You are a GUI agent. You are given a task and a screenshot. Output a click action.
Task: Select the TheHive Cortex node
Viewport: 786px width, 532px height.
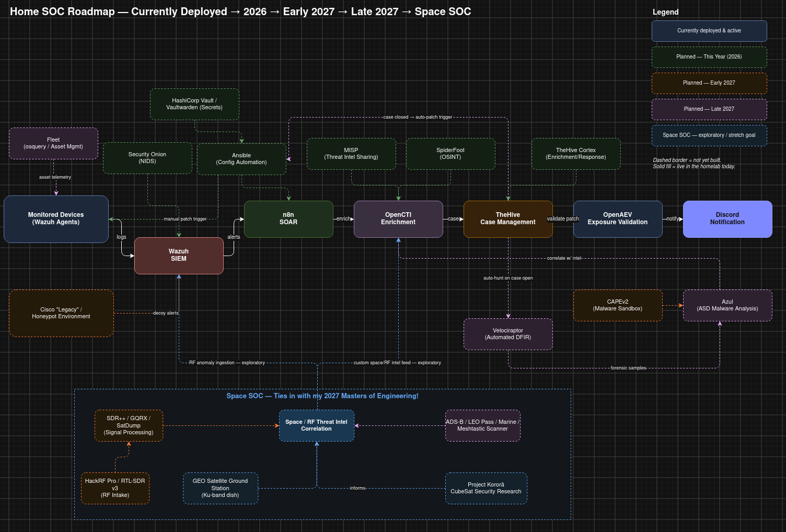576,154
